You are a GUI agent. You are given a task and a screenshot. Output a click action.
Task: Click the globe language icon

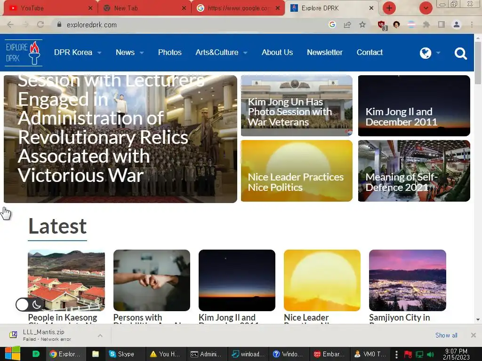coord(426,53)
